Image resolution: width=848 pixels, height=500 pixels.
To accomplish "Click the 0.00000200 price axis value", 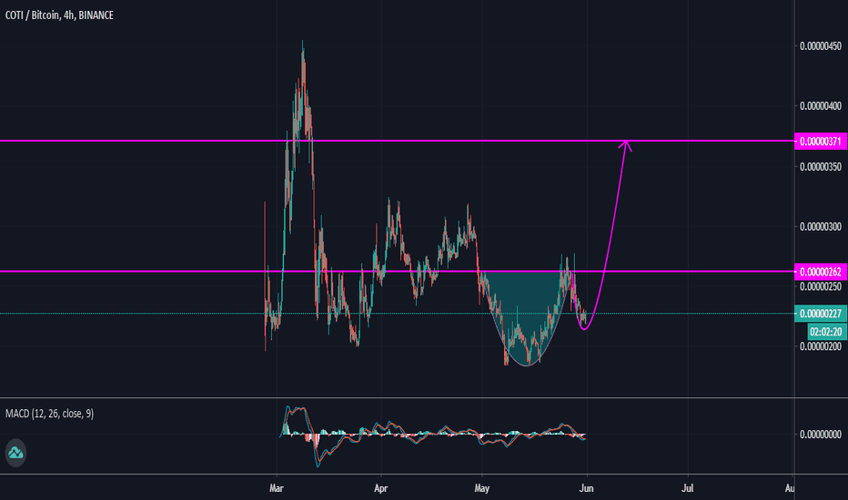I will point(821,346).
